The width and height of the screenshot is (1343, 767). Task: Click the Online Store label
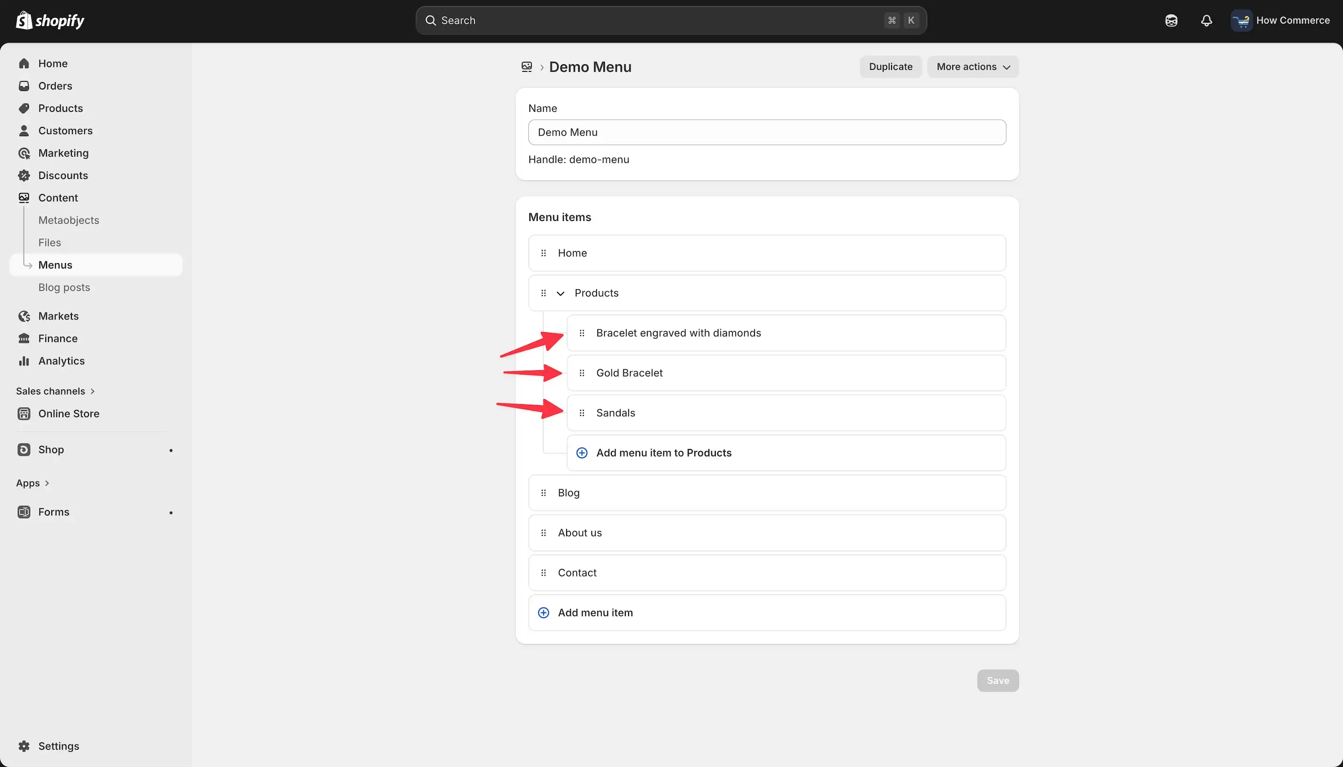click(x=69, y=414)
